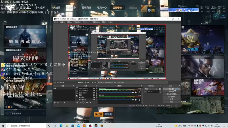Screen dimensions: 228x128
Task: Pop out the 来源 sources dock via its header icon
Action: [x=96, y=86]
